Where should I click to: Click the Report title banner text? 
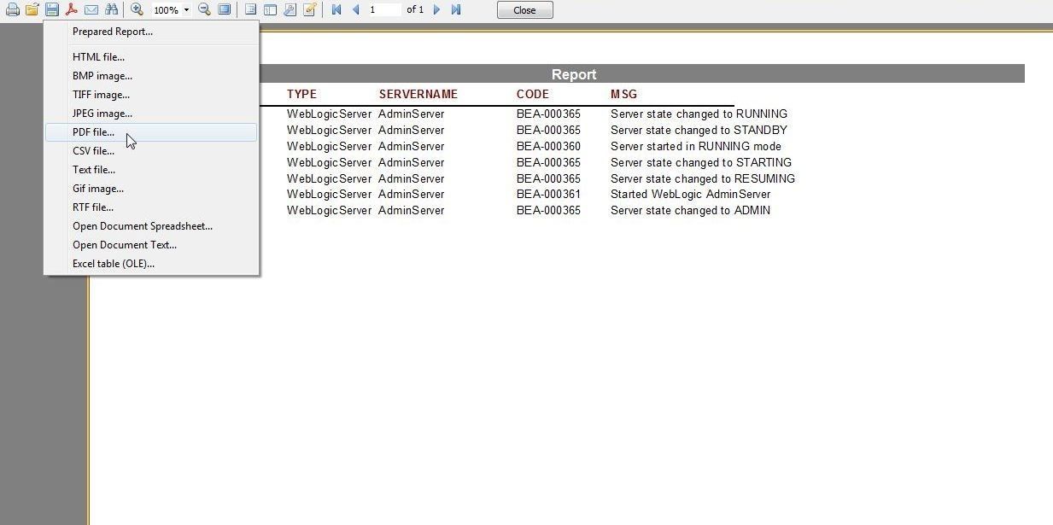tap(574, 74)
